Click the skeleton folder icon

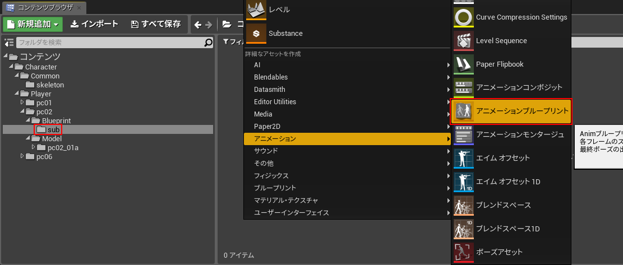click(x=30, y=85)
